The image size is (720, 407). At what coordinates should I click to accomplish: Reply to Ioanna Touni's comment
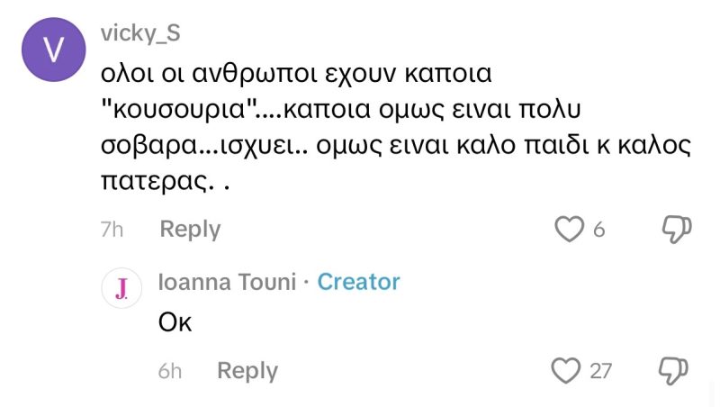click(x=247, y=370)
